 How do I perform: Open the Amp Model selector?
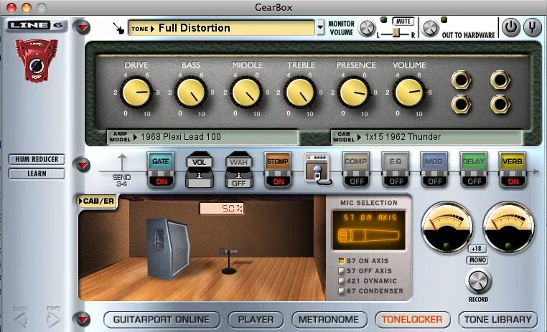click(202, 137)
